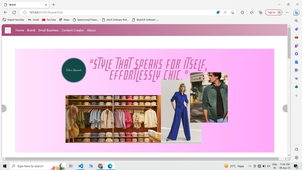Open the YouTube bookmark
Image resolution: width=302 pixels, height=170 pixels.
[49, 20]
